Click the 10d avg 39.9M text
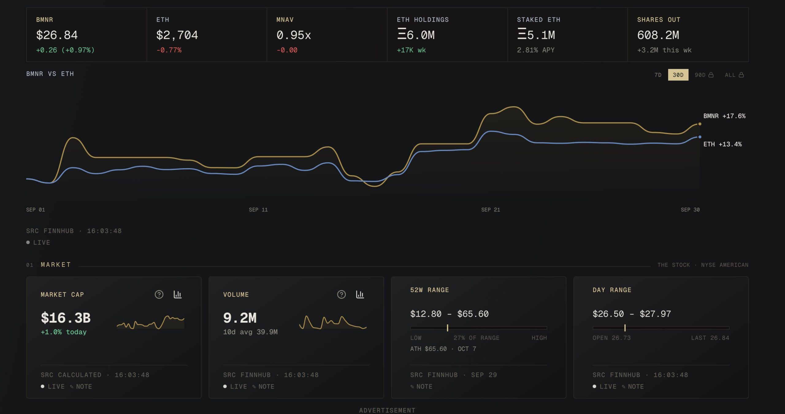The height and width of the screenshot is (414, 785). [x=250, y=332]
